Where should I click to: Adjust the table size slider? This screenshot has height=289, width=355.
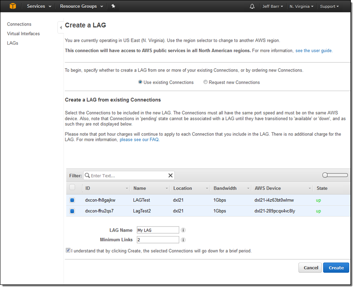(x=325, y=175)
